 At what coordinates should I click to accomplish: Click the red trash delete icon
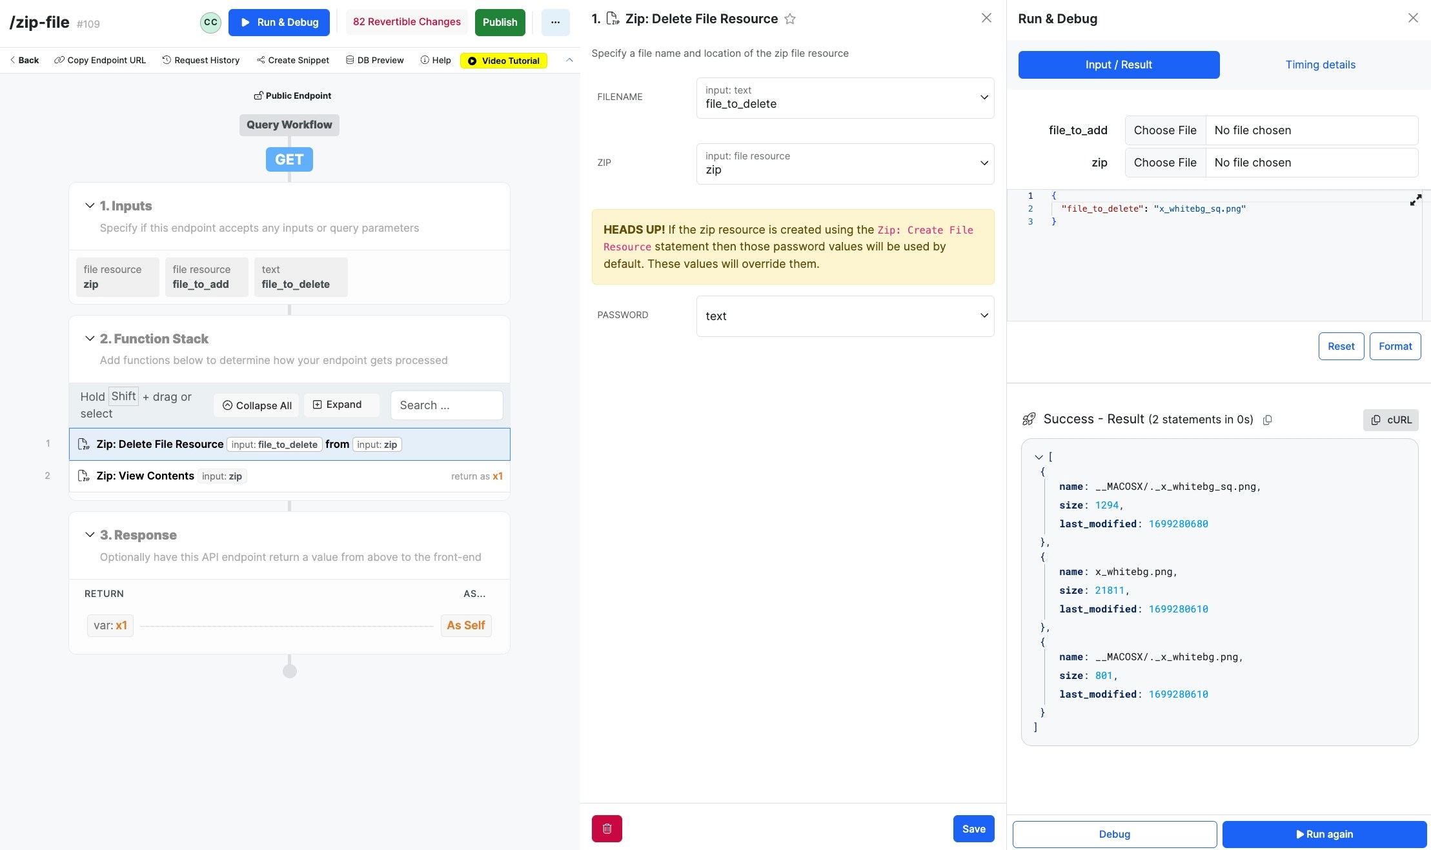pyautogui.click(x=606, y=829)
